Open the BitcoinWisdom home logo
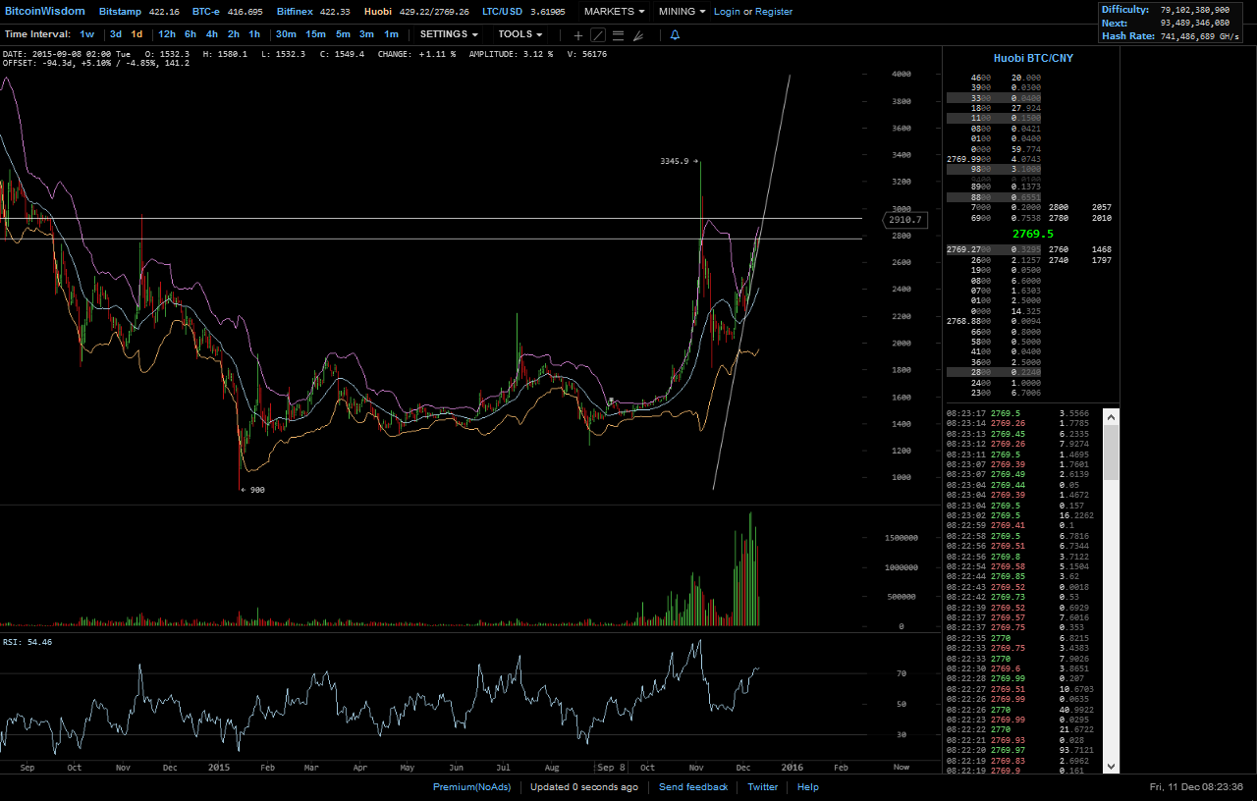The height and width of the screenshot is (801, 1257). [44, 11]
